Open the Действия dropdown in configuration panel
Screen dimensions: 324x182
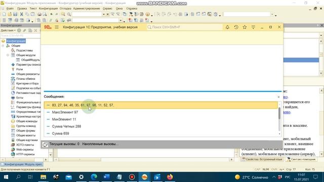pyautogui.click(x=8, y=30)
